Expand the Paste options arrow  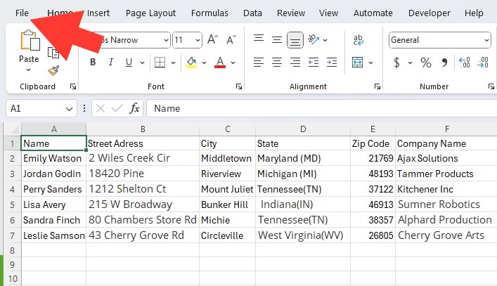point(29,70)
